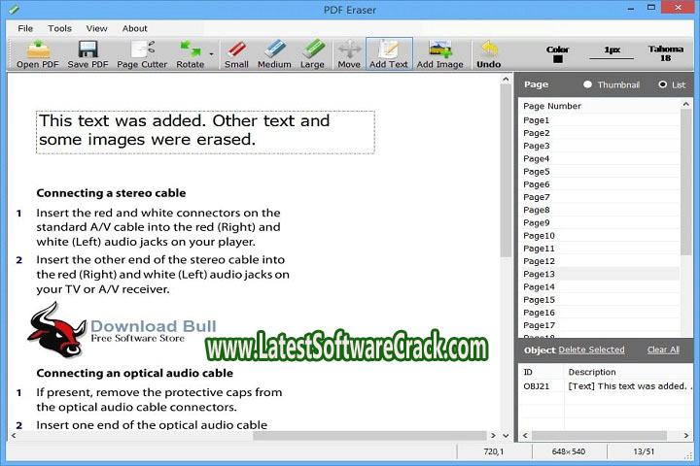
Task: Open the View menu
Action: click(x=97, y=28)
